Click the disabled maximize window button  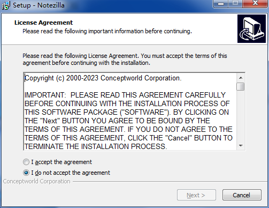(x=235, y=4)
